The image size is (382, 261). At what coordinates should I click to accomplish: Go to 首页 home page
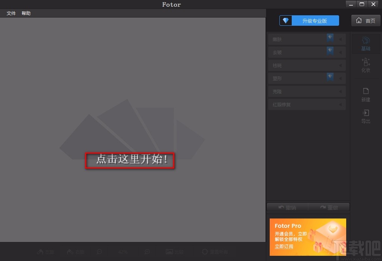coord(366,21)
